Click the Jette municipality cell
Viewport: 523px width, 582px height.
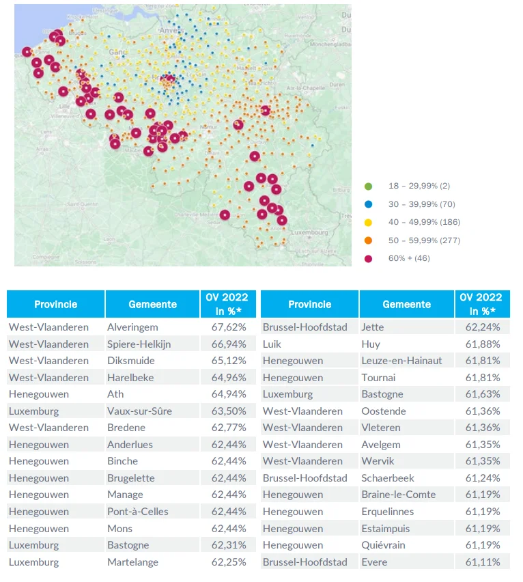click(x=373, y=327)
